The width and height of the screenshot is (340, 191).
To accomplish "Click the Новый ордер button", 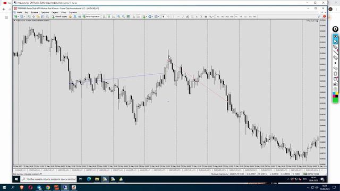I will click(x=59, y=16).
